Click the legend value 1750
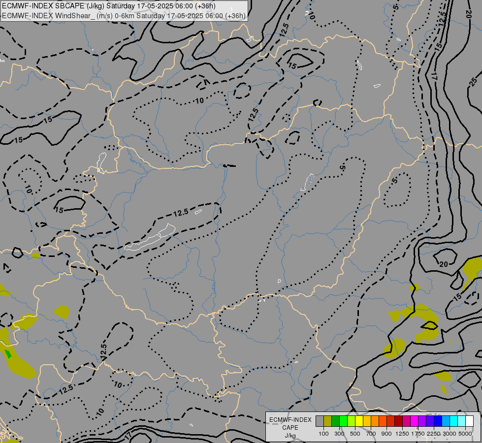The width and height of the screenshot is (482, 443). point(418,434)
